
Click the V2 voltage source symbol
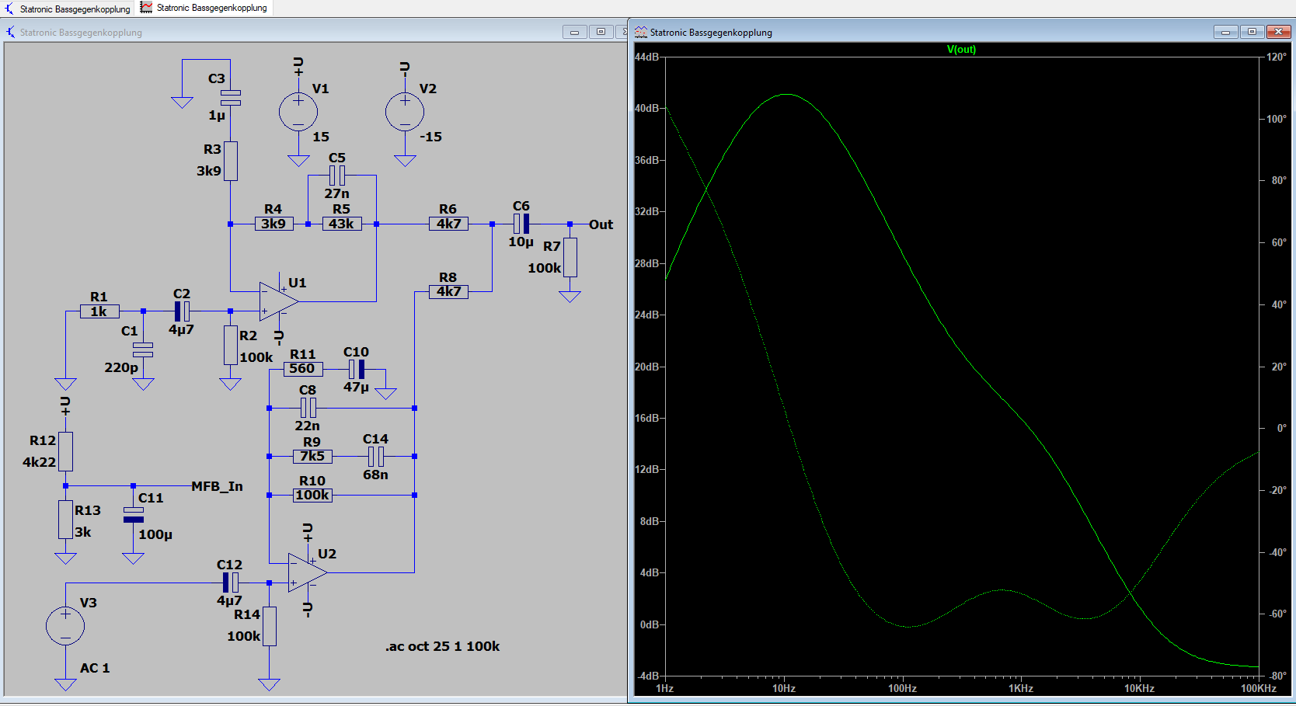pos(405,112)
